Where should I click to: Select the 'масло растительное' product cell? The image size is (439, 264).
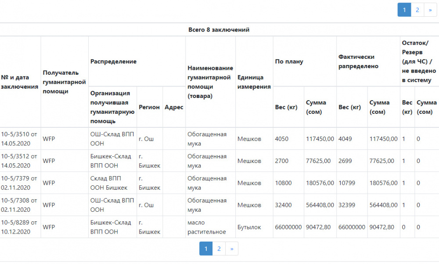207,227
